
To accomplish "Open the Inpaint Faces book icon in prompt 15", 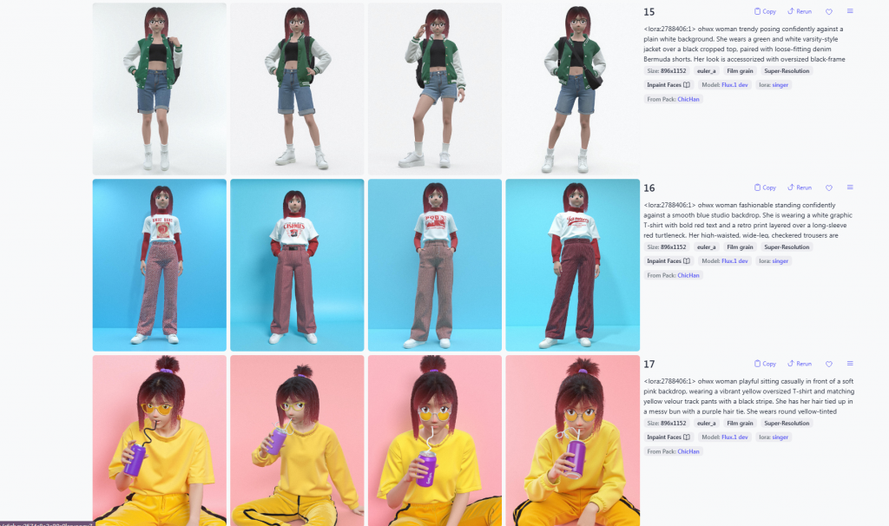I will pos(687,85).
